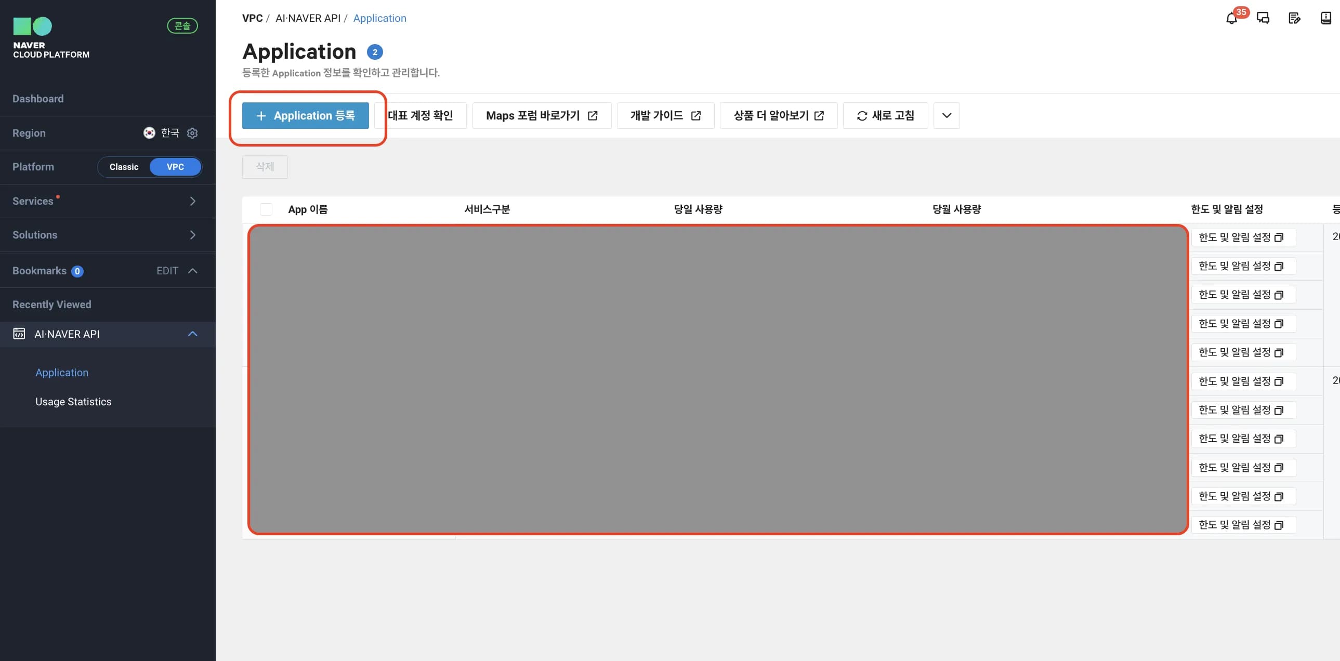
Task: Click Recently Viewed heading
Action: tap(52, 305)
